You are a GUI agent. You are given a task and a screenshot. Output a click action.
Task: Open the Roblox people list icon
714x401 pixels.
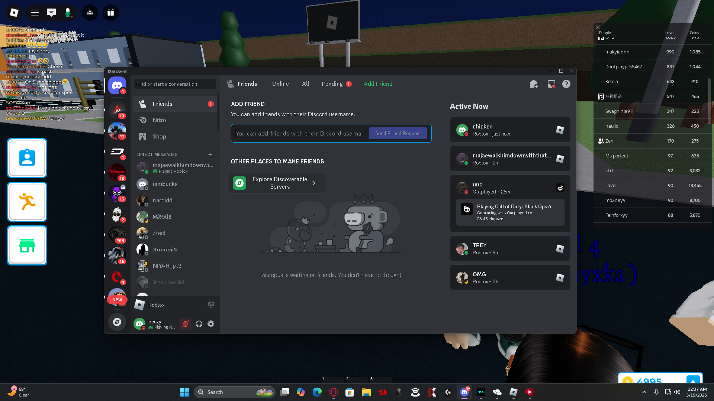[90, 13]
